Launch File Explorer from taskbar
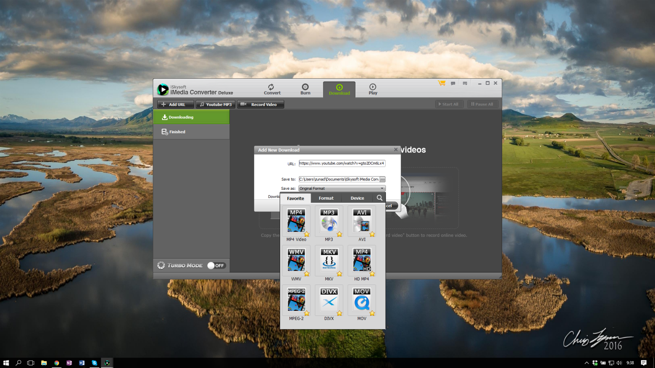The height and width of the screenshot is (368, 655). point(44,363)
